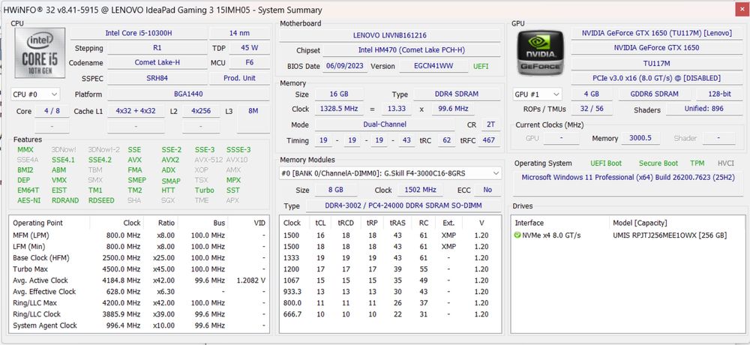This screenshot has width=750, height=345.
Task: Click the HVCI label
Action: click(x=725, y=163)
